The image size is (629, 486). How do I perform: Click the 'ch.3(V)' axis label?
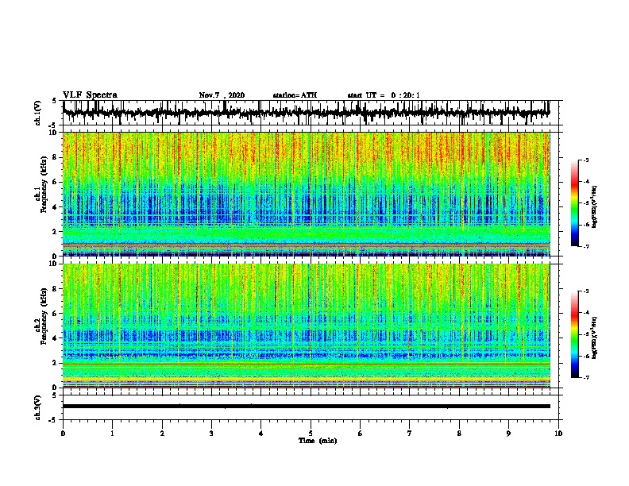(x=38, y=407)
